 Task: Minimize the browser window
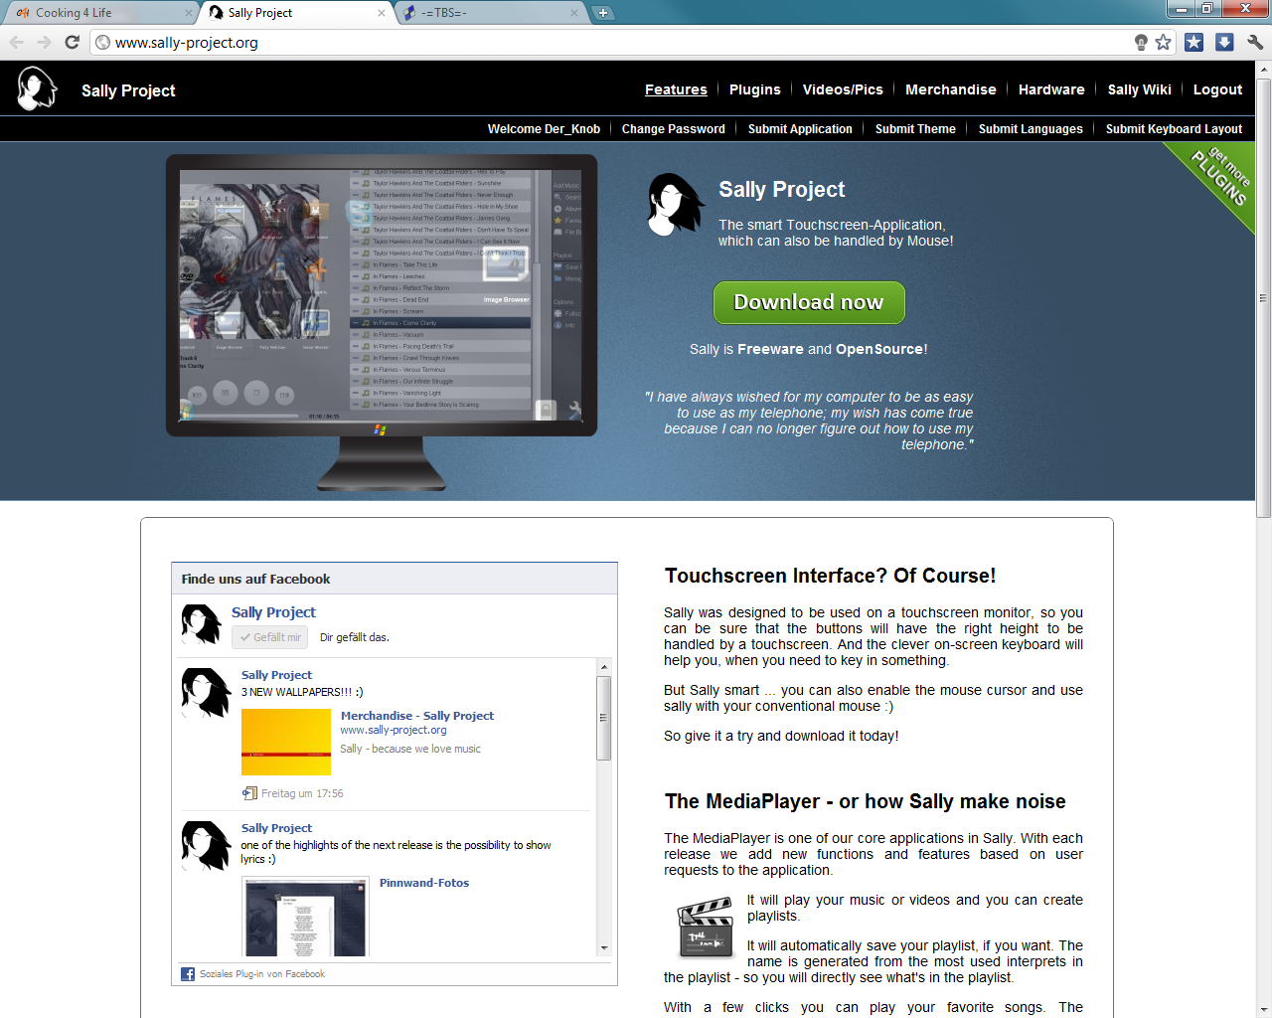click(x=1180, y=9)
